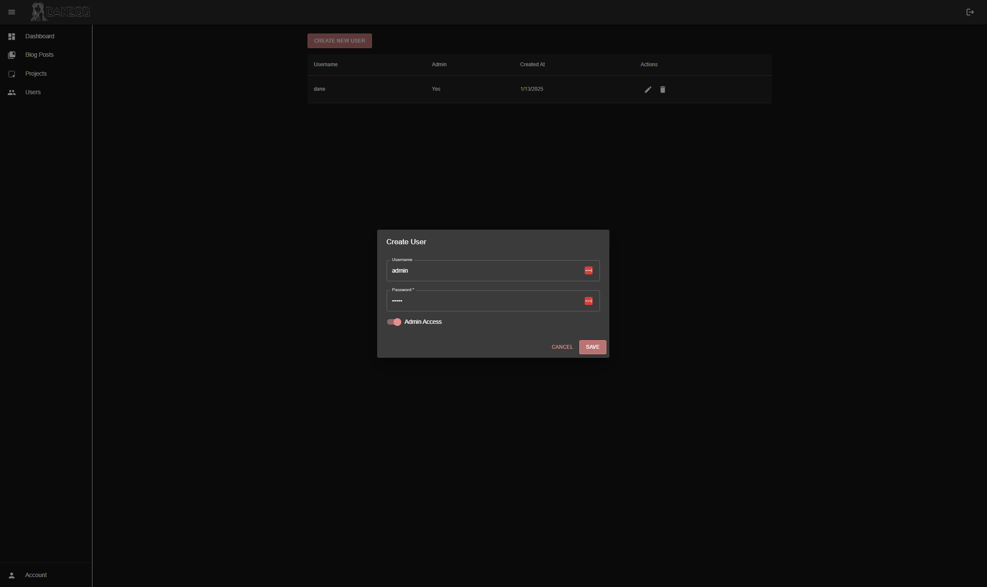This screenshot has height=587, width=987.
Task: Click the Account person icon
Action: (12, 575)
